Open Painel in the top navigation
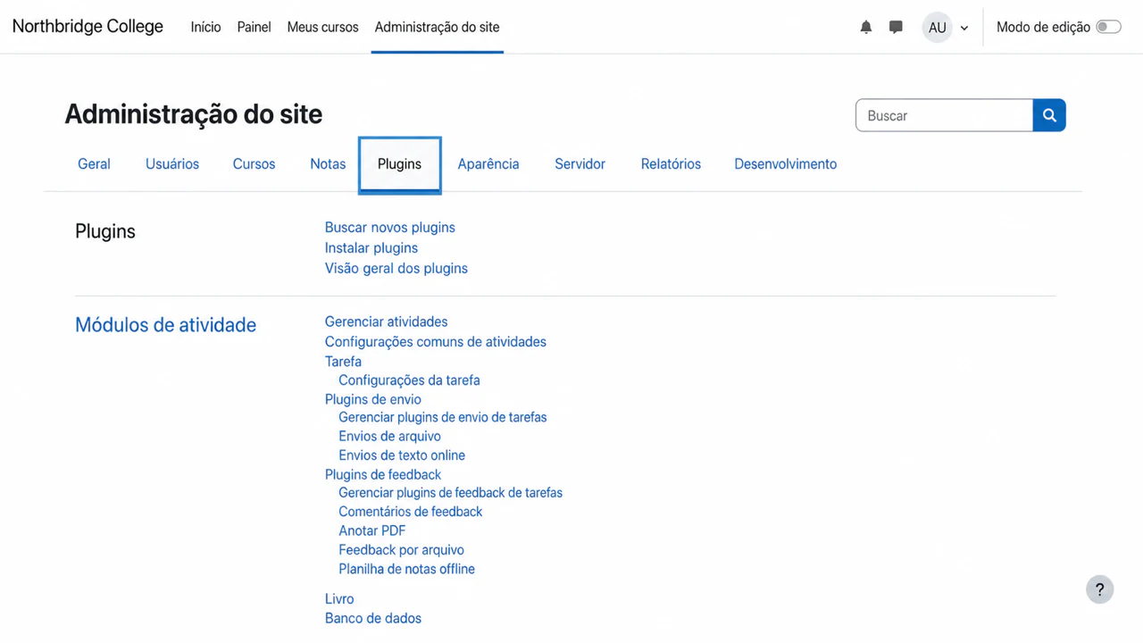This screenshot has width=1143, height=643. 254,27
